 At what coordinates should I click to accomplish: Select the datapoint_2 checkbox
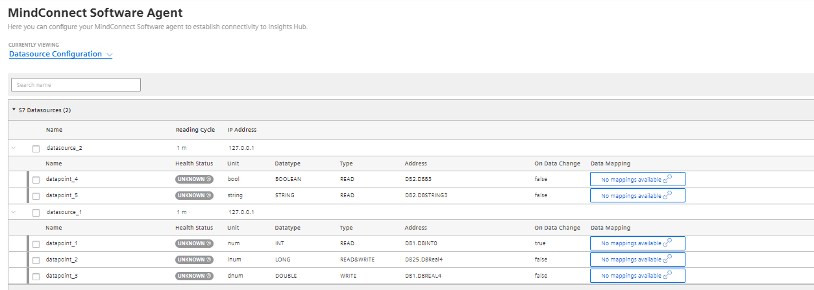(x=36, y=260)
